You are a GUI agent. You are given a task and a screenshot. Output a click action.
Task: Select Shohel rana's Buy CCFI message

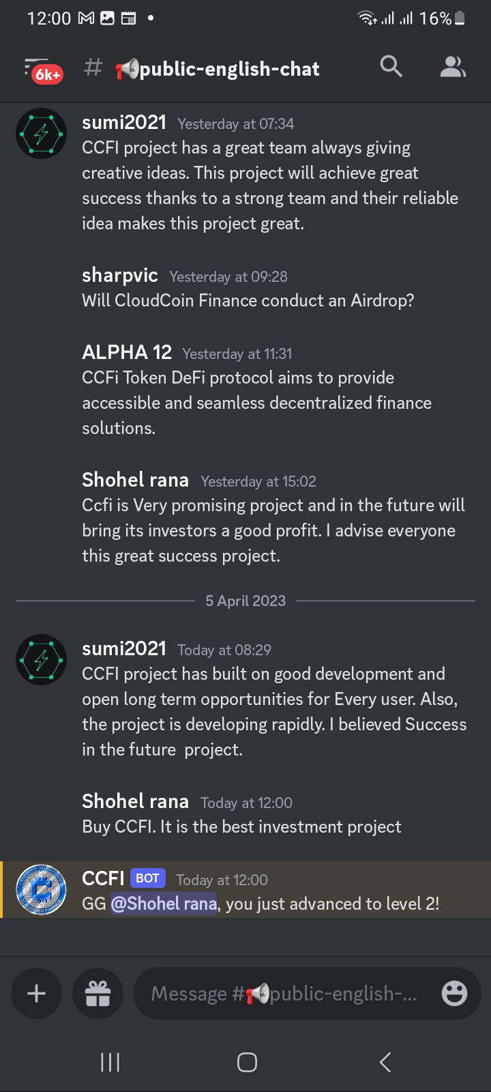[241, 827]
